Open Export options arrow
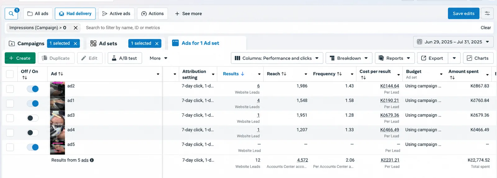 click(x=454, y=58)
